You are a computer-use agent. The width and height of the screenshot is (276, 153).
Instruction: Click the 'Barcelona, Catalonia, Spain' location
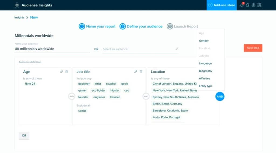tap(170, 110)
